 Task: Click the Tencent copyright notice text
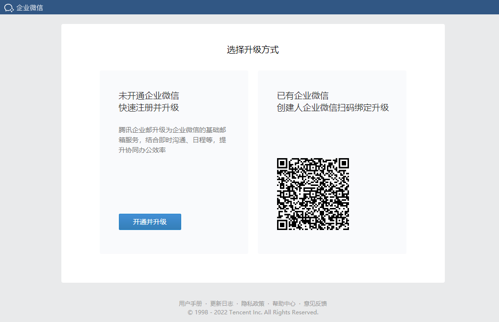point(253,312)
